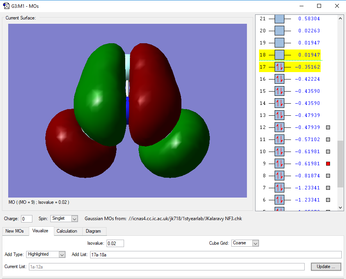
Task: Click the empty orbital box for MO 20
Action: click(279, 31)
